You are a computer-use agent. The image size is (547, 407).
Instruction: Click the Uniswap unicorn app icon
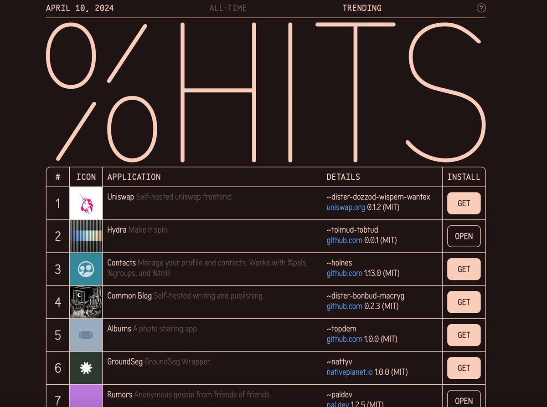[x=86, y=203]
